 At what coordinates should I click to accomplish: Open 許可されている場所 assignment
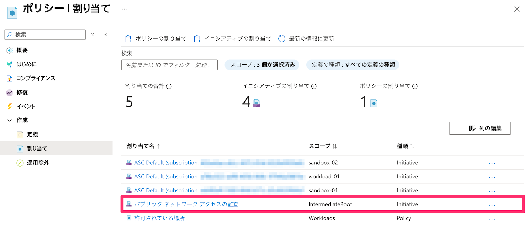160,218
